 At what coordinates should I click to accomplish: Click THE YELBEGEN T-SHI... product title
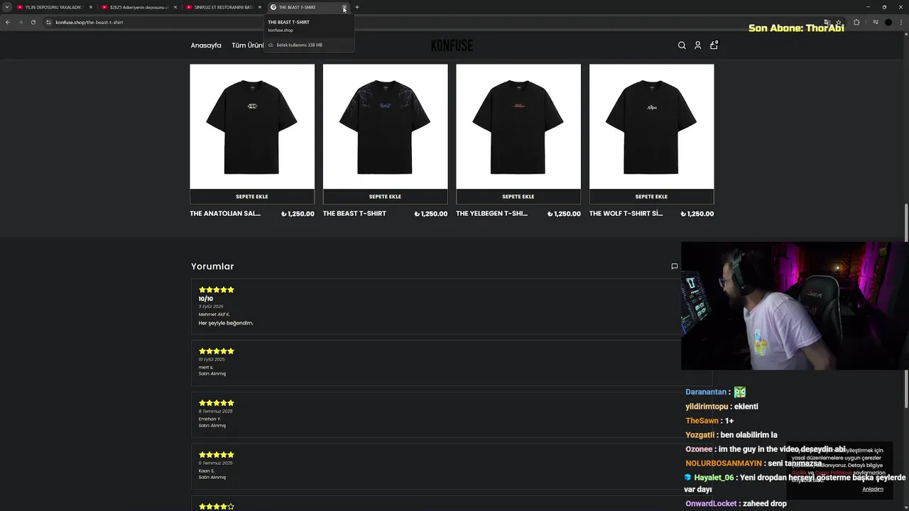(x=491, y=214)
